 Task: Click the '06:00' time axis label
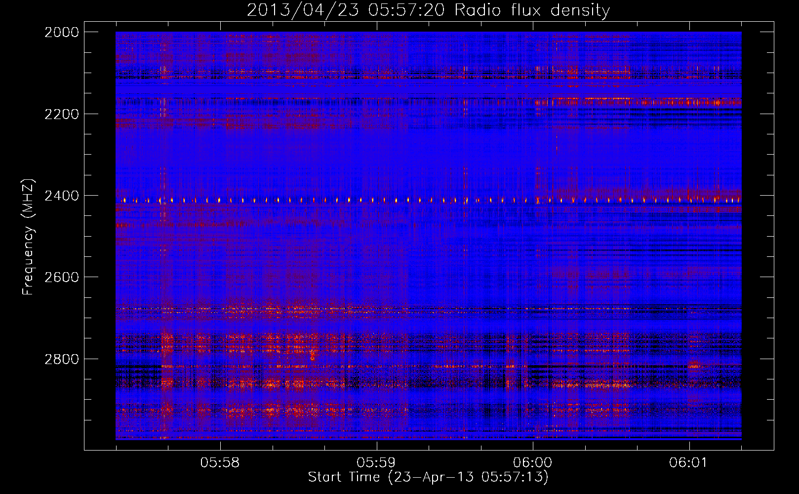click(532, 463)
